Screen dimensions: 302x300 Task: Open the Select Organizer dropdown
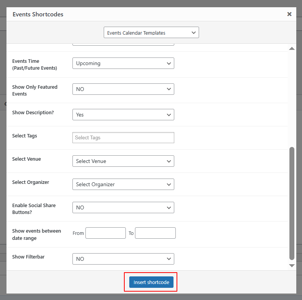pyautogui.click(x=123, y=184)
